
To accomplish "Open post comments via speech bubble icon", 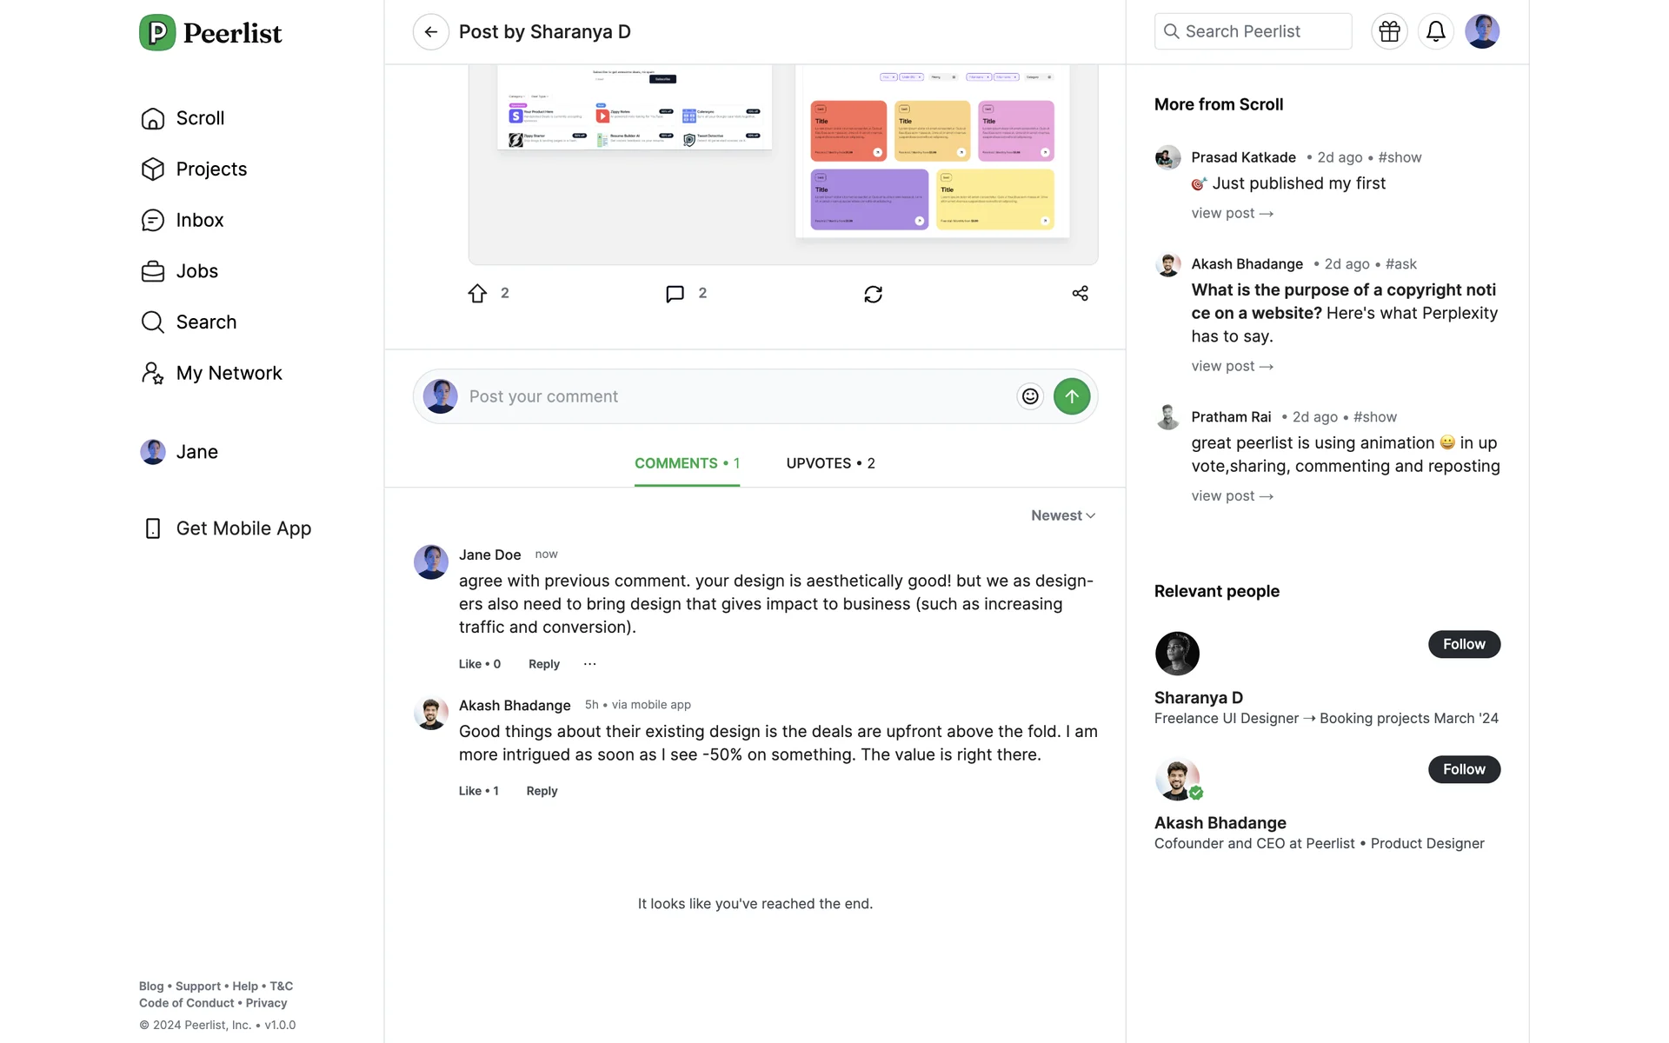I will click(x=675, y=294).
